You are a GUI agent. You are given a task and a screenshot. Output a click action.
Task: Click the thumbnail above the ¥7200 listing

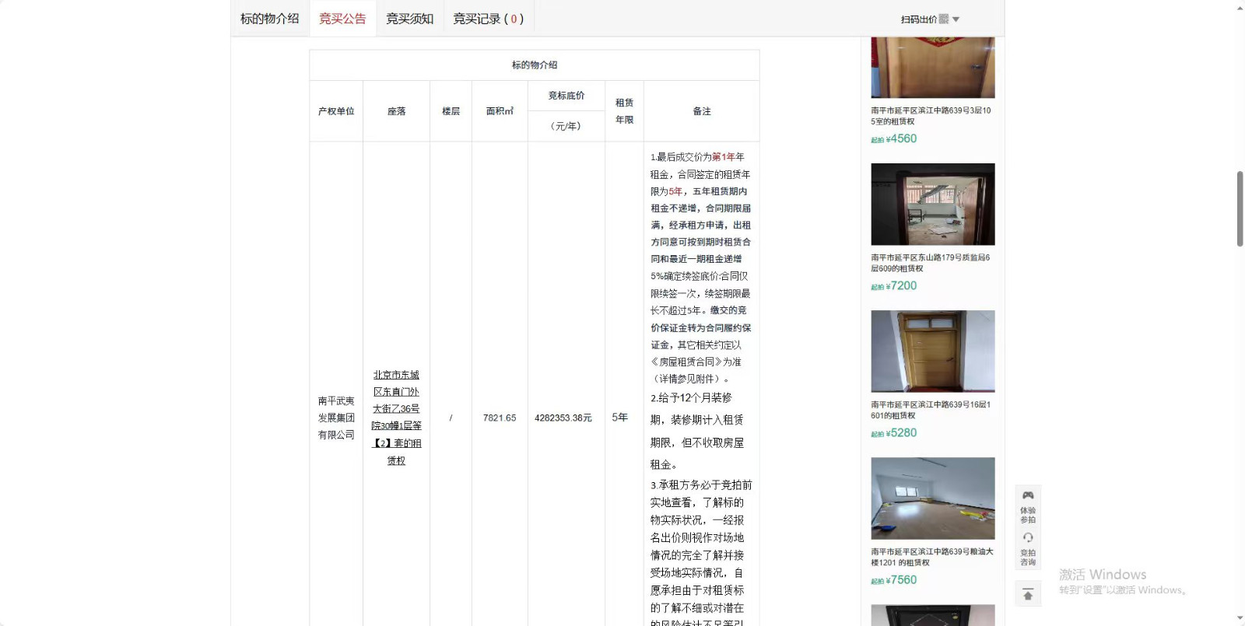pyautogui.click(x=933, y=205)
